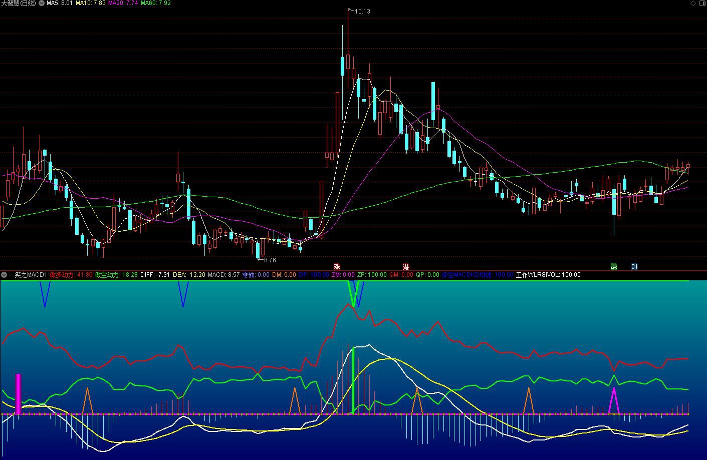
Task: Click the 10.13 high price label
Action: 362,11
